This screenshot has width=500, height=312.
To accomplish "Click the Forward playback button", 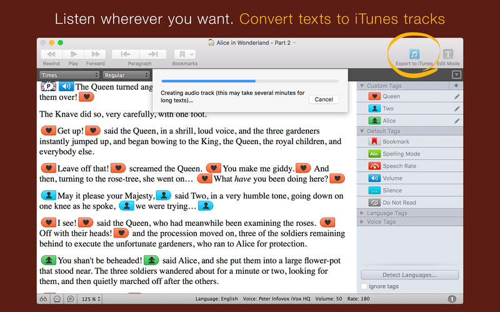I will 96,54.
